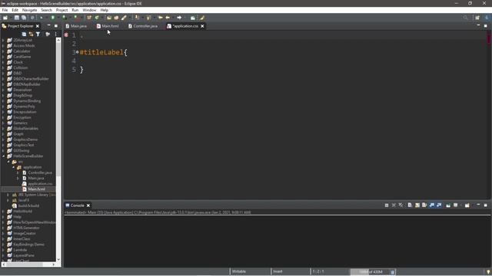
Task: Minimize the Project Explorer panel
Action: pos(48,25)
